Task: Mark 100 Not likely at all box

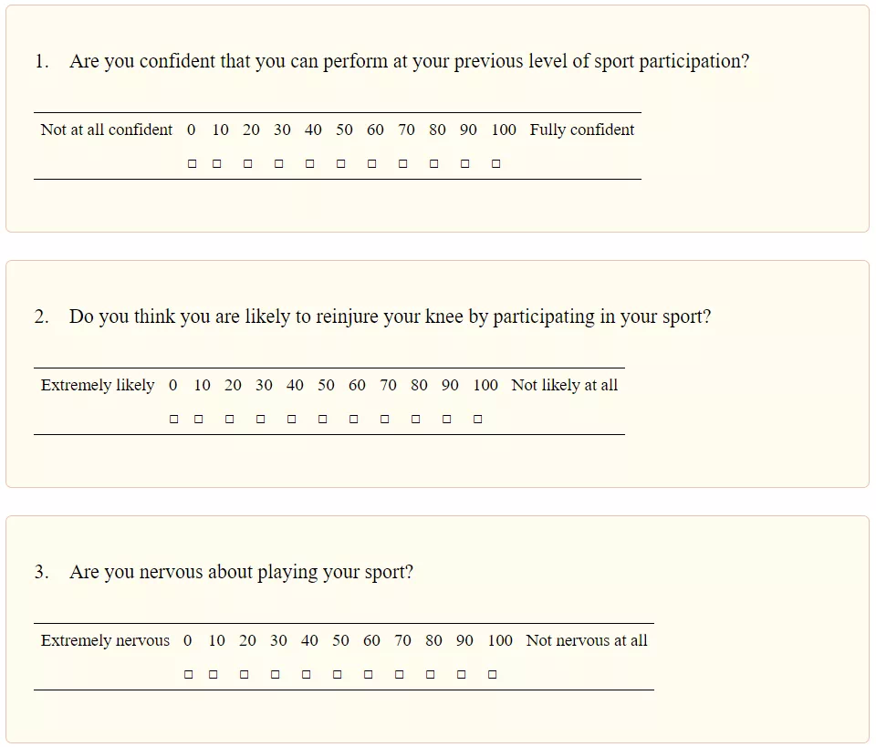Action: (477, 420)
